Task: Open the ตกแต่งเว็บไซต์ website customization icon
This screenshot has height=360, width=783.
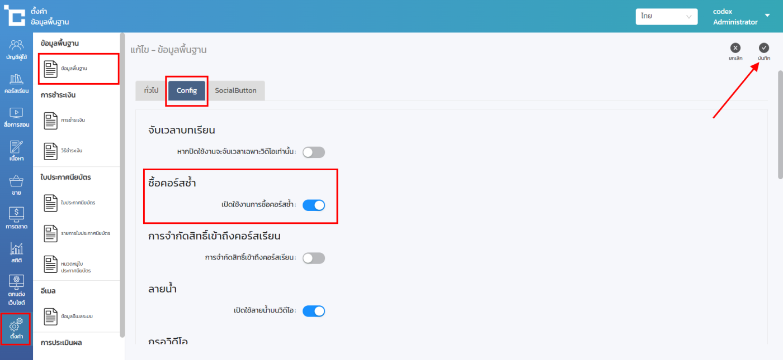Action: [16, 290]
